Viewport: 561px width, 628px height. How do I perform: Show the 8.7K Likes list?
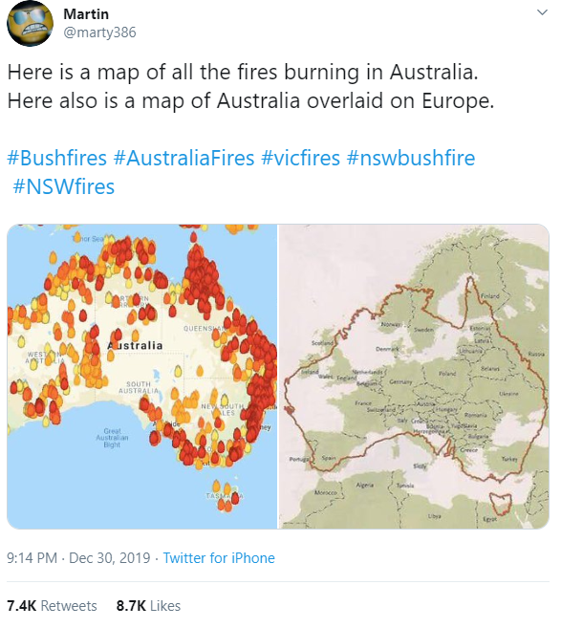tap(148, 606)
